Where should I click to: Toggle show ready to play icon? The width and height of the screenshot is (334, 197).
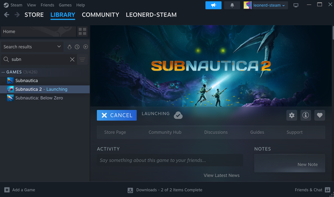85,47
